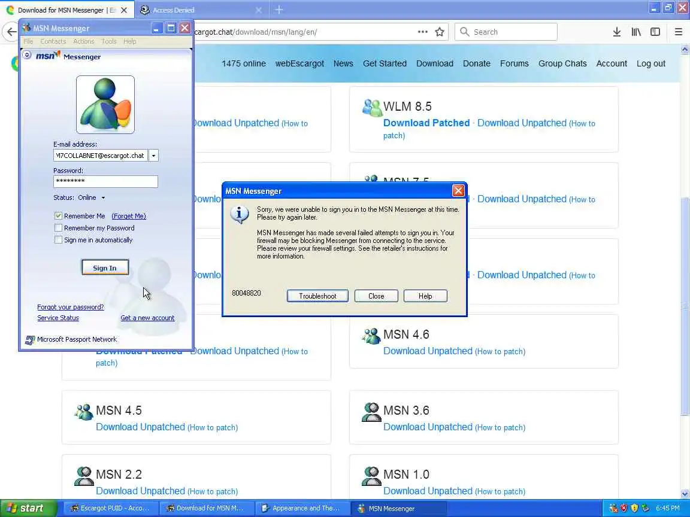This screenshot has width=690, height=517.
Task: Click the info icon in error dialog
Action: click(x=240, y=214)
